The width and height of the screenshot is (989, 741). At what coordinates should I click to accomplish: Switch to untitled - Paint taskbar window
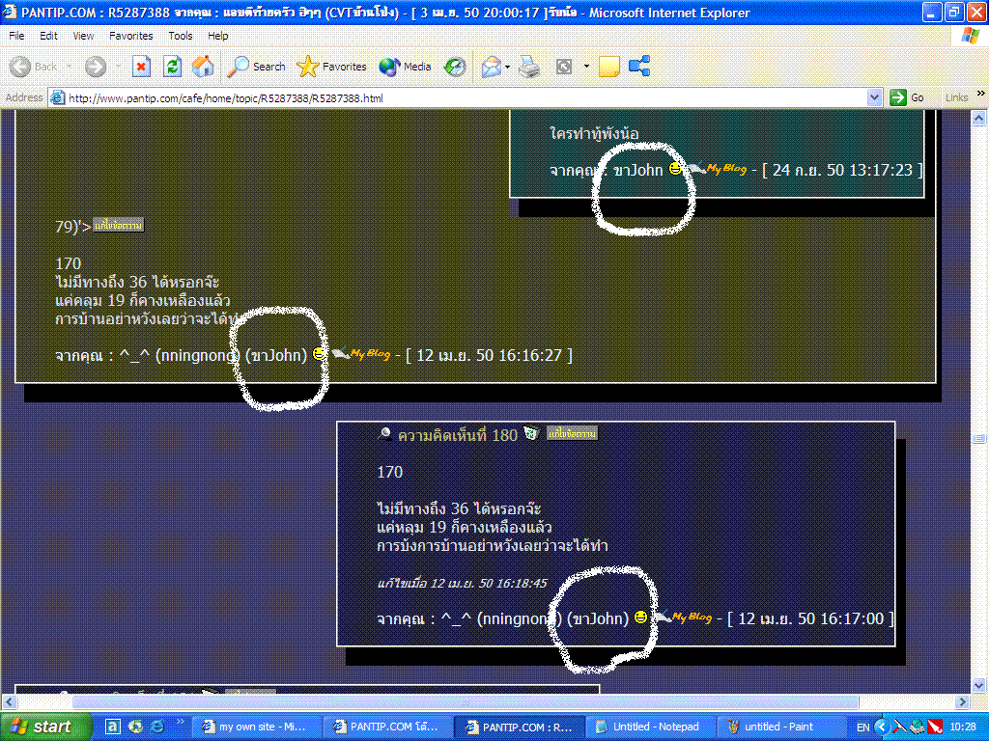pyautogui.click(x=781, y=727)
